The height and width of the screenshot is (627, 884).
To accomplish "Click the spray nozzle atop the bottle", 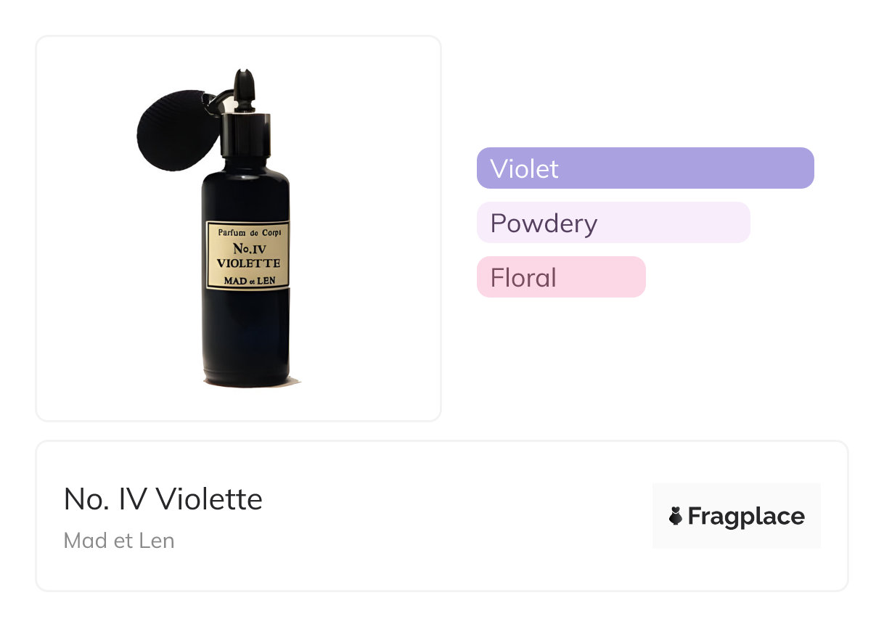I will coord(243,87).
